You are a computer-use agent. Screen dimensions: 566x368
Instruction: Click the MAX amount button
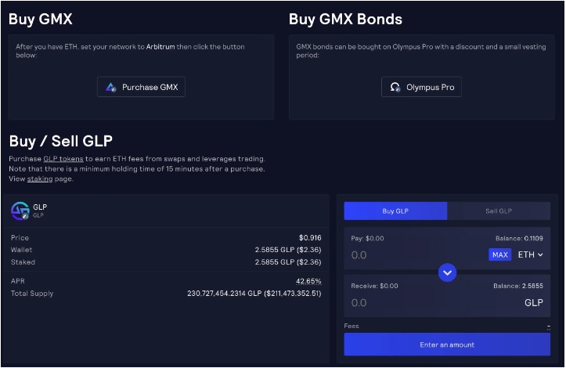coord(499,254)
